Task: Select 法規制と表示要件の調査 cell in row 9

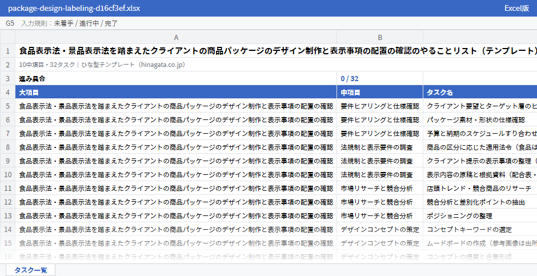Action: point(380,161)
